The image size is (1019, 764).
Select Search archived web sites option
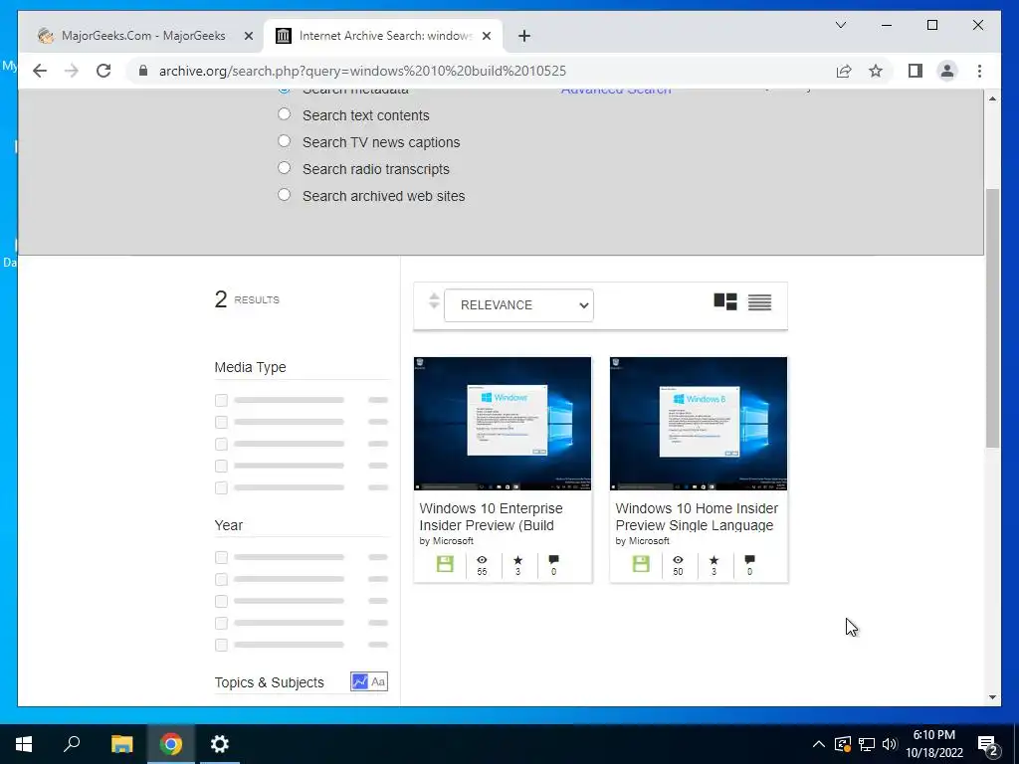(284, 194)
